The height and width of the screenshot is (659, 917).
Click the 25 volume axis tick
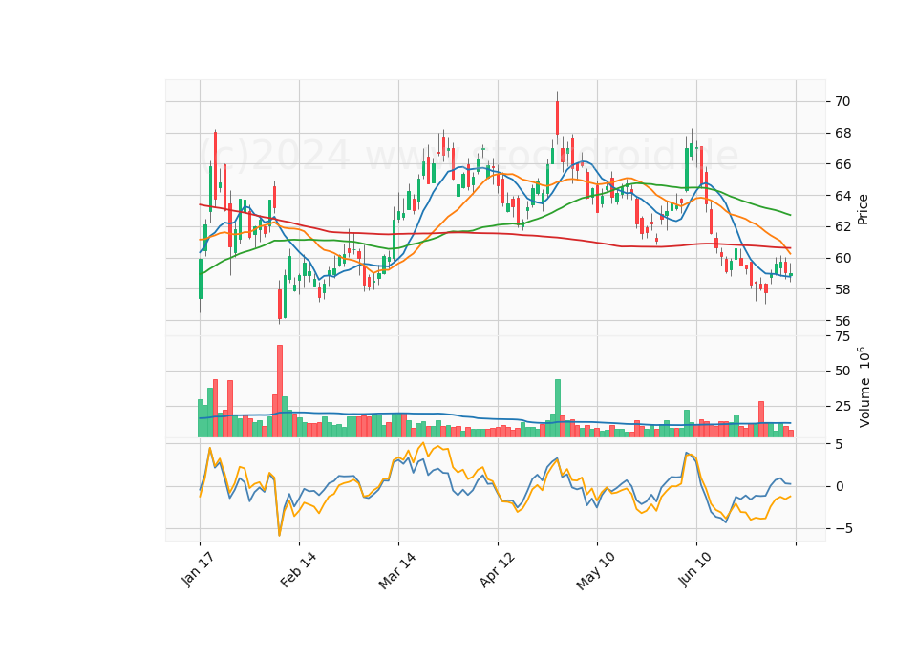(x=842, y=406)
